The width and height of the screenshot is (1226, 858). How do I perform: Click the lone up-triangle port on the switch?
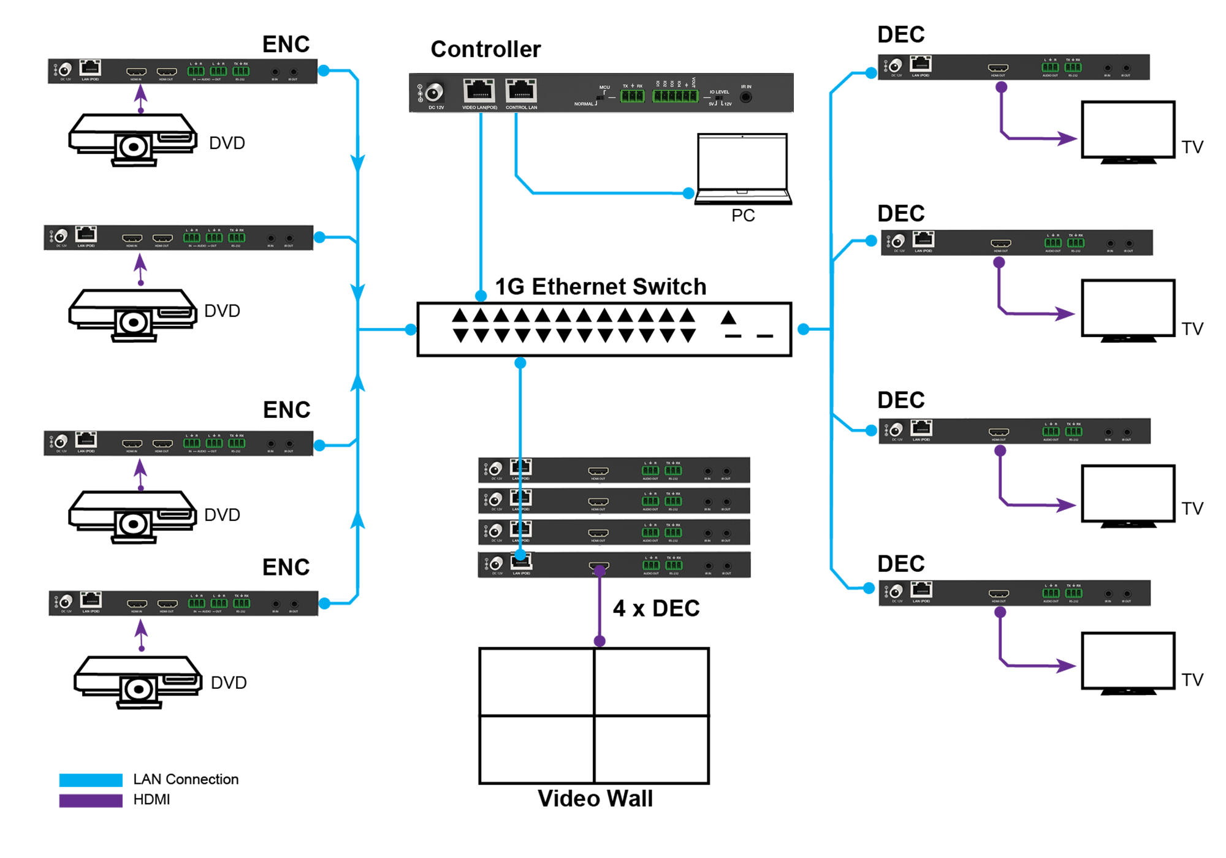728,317
